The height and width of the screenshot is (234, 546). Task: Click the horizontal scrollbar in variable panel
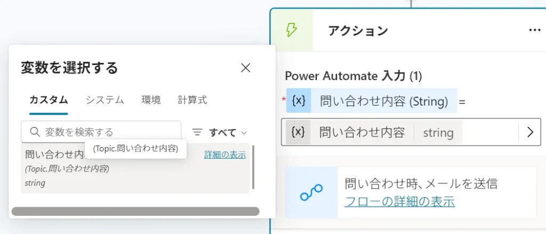pyautogui.click(x=135, y=212)
